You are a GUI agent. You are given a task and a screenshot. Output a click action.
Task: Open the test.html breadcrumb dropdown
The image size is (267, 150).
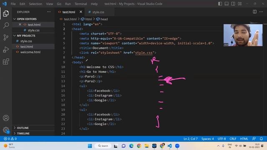(68, 19)
